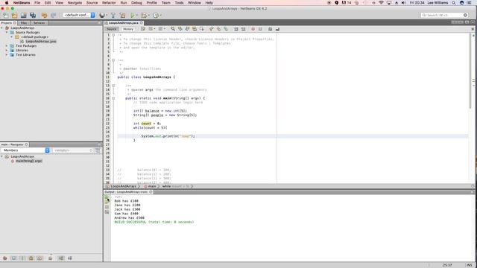Screen dimensions: 477x268
Task: Open the Debug menu
Action: 136,3
